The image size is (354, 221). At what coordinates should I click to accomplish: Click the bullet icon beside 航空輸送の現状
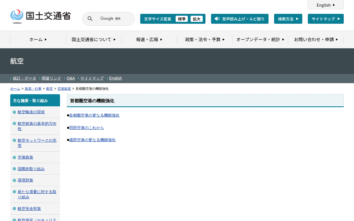(x=14, y=112)
